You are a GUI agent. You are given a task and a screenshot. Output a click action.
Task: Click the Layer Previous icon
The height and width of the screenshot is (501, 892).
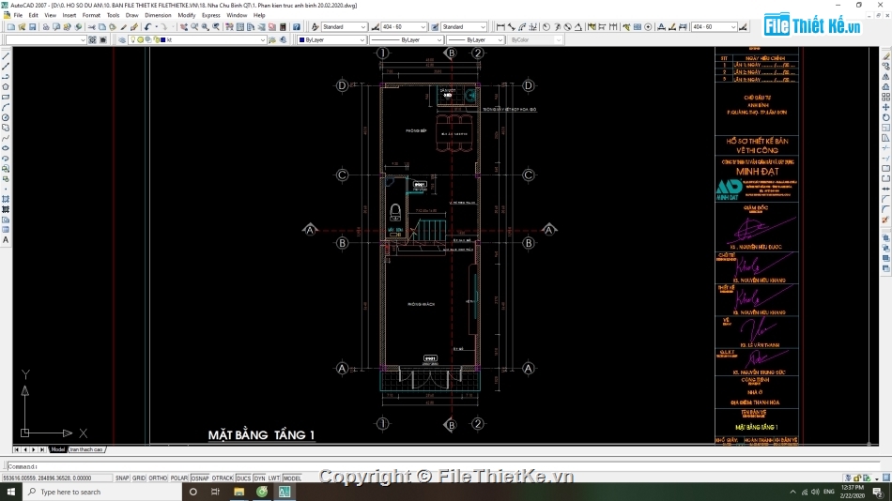(x=283, y=39)
